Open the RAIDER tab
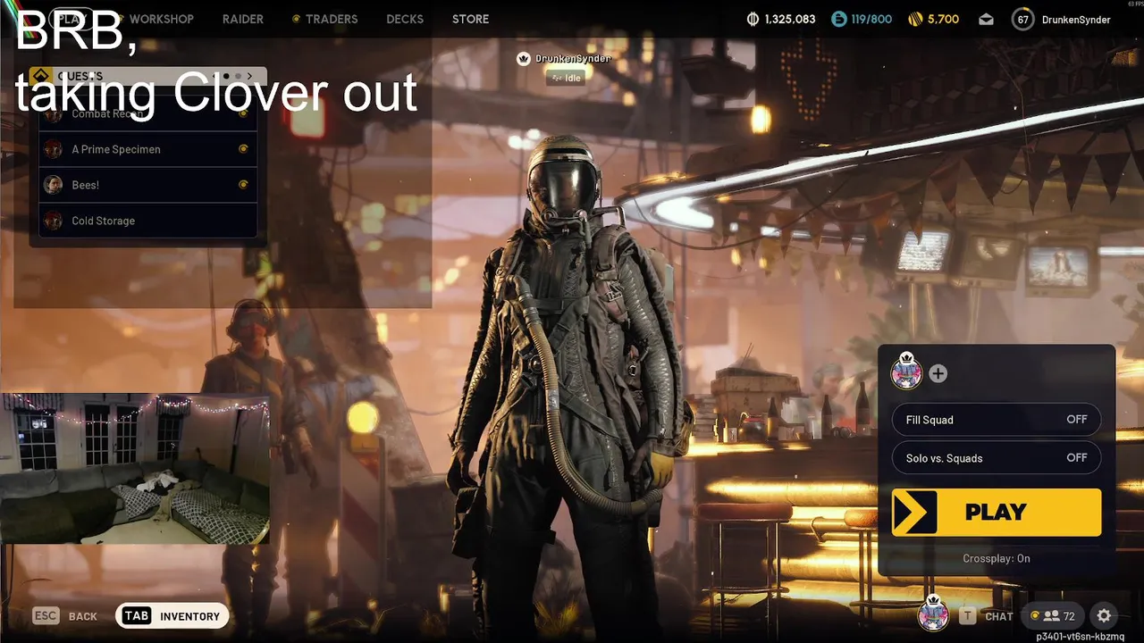1144x643 pixels. click(x=243, y=19)
